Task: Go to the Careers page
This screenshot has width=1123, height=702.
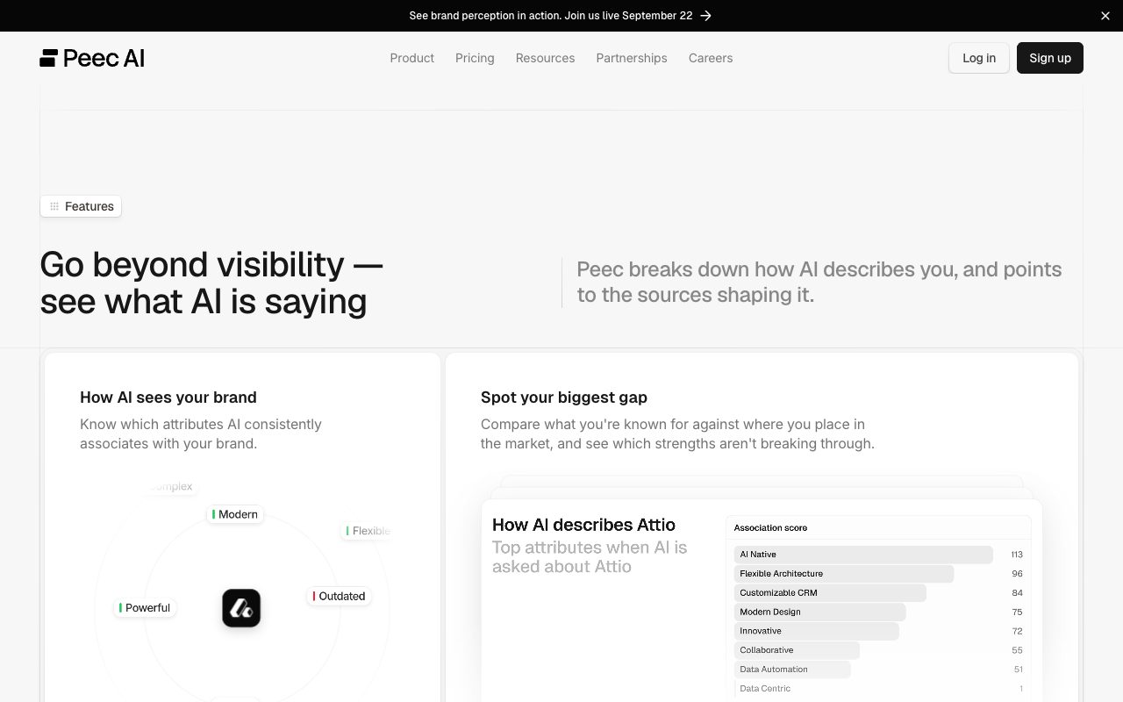Action: [x=711, y=58]
